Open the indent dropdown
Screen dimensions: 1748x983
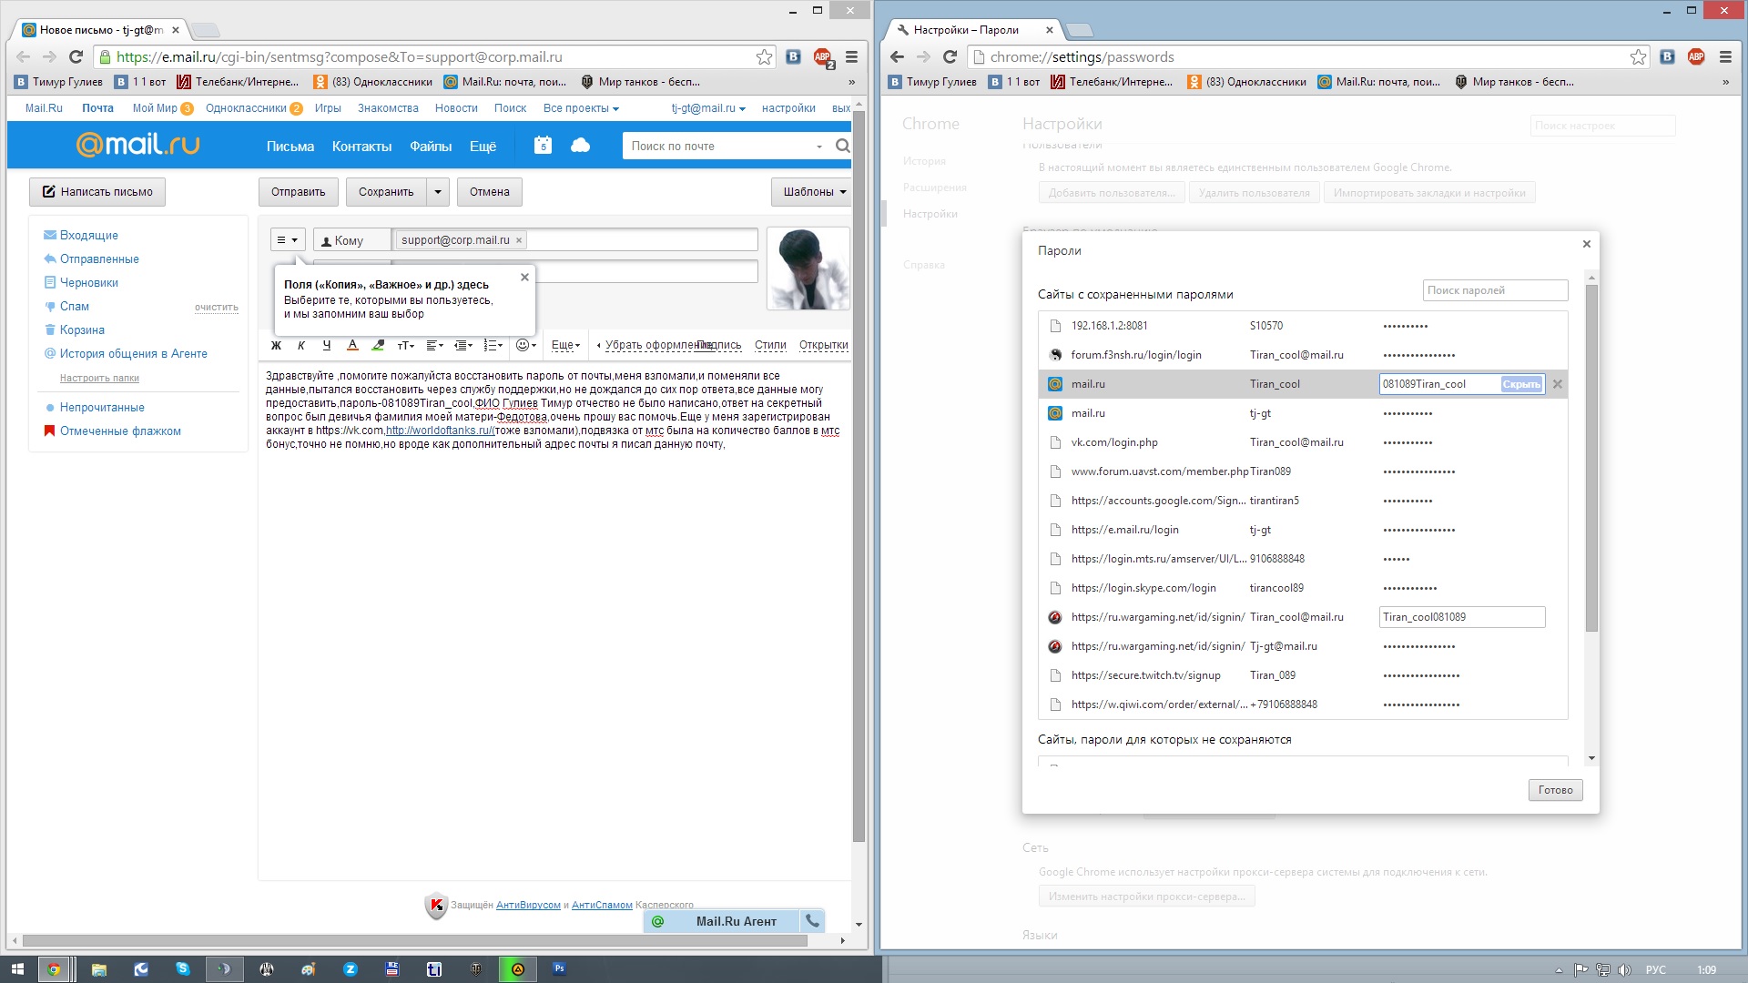(x=463, y=346)
